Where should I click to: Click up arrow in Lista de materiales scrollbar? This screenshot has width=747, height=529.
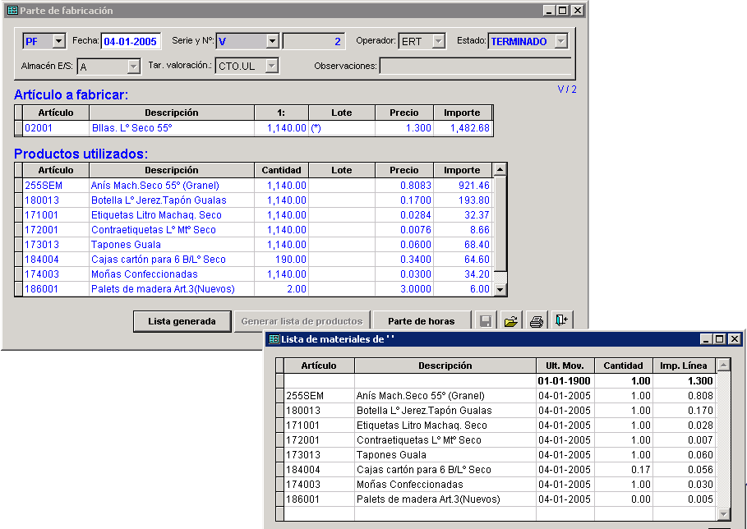[x=723, y=366]
